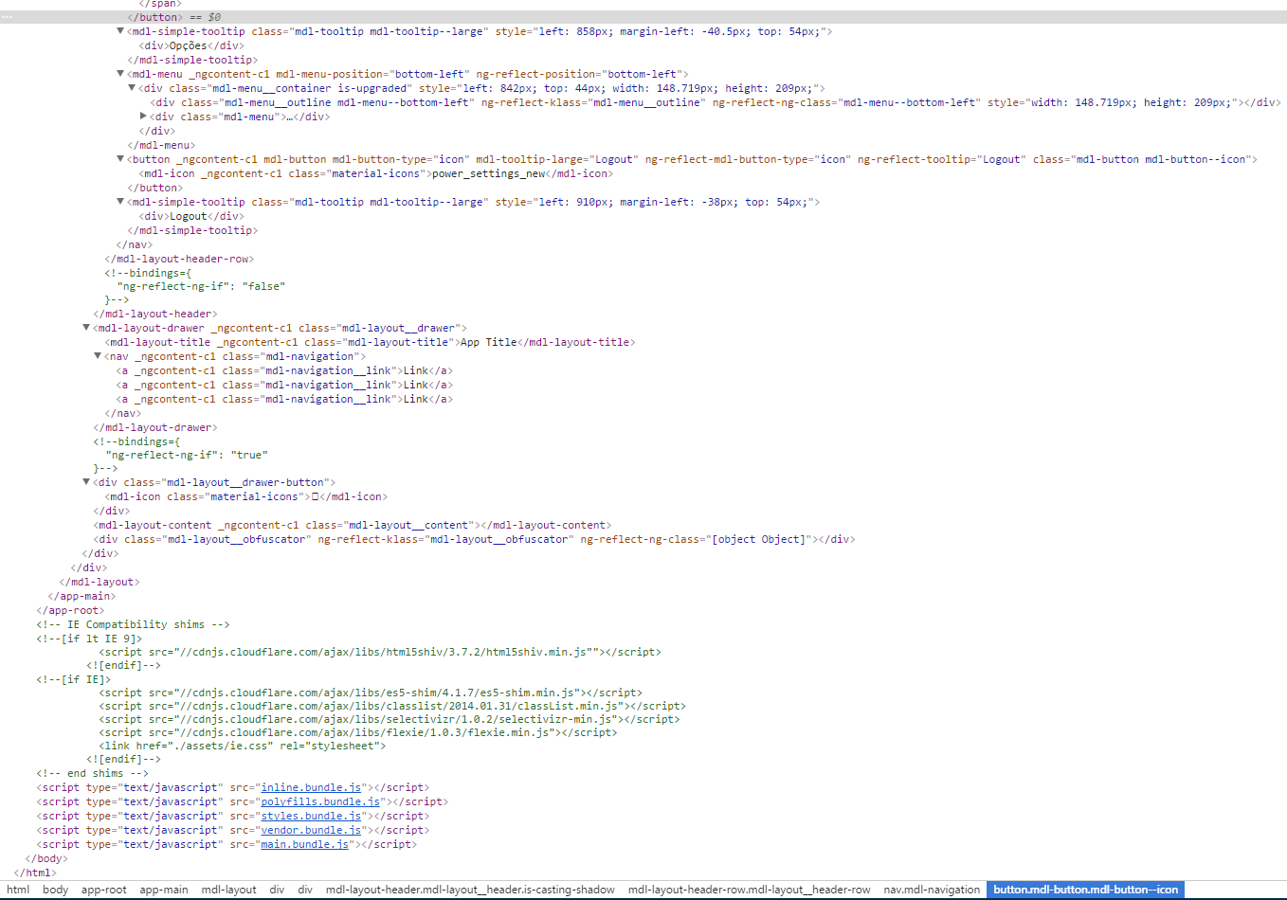The width and height of the screenshot is (1287, 900).
Task: Click the [if lt IE 9] conditional comment
Action: click(89, 639)
